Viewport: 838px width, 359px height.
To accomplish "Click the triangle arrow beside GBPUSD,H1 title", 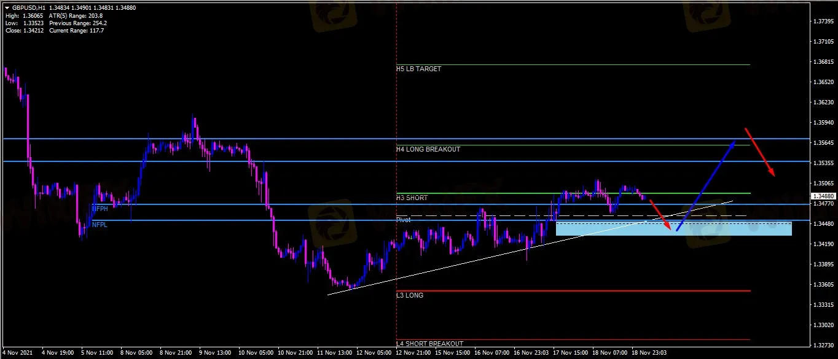I will (x=6, y=8).
